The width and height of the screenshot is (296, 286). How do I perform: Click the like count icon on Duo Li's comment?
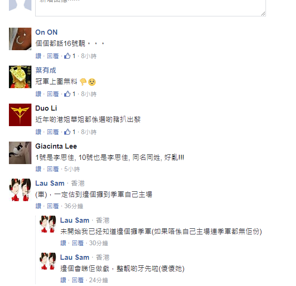pos(67,132)
